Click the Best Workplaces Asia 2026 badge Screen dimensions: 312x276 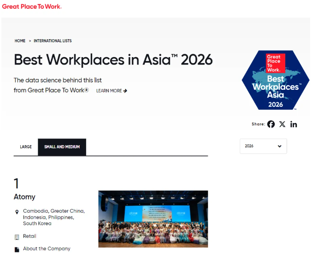[x=276, y=80]
